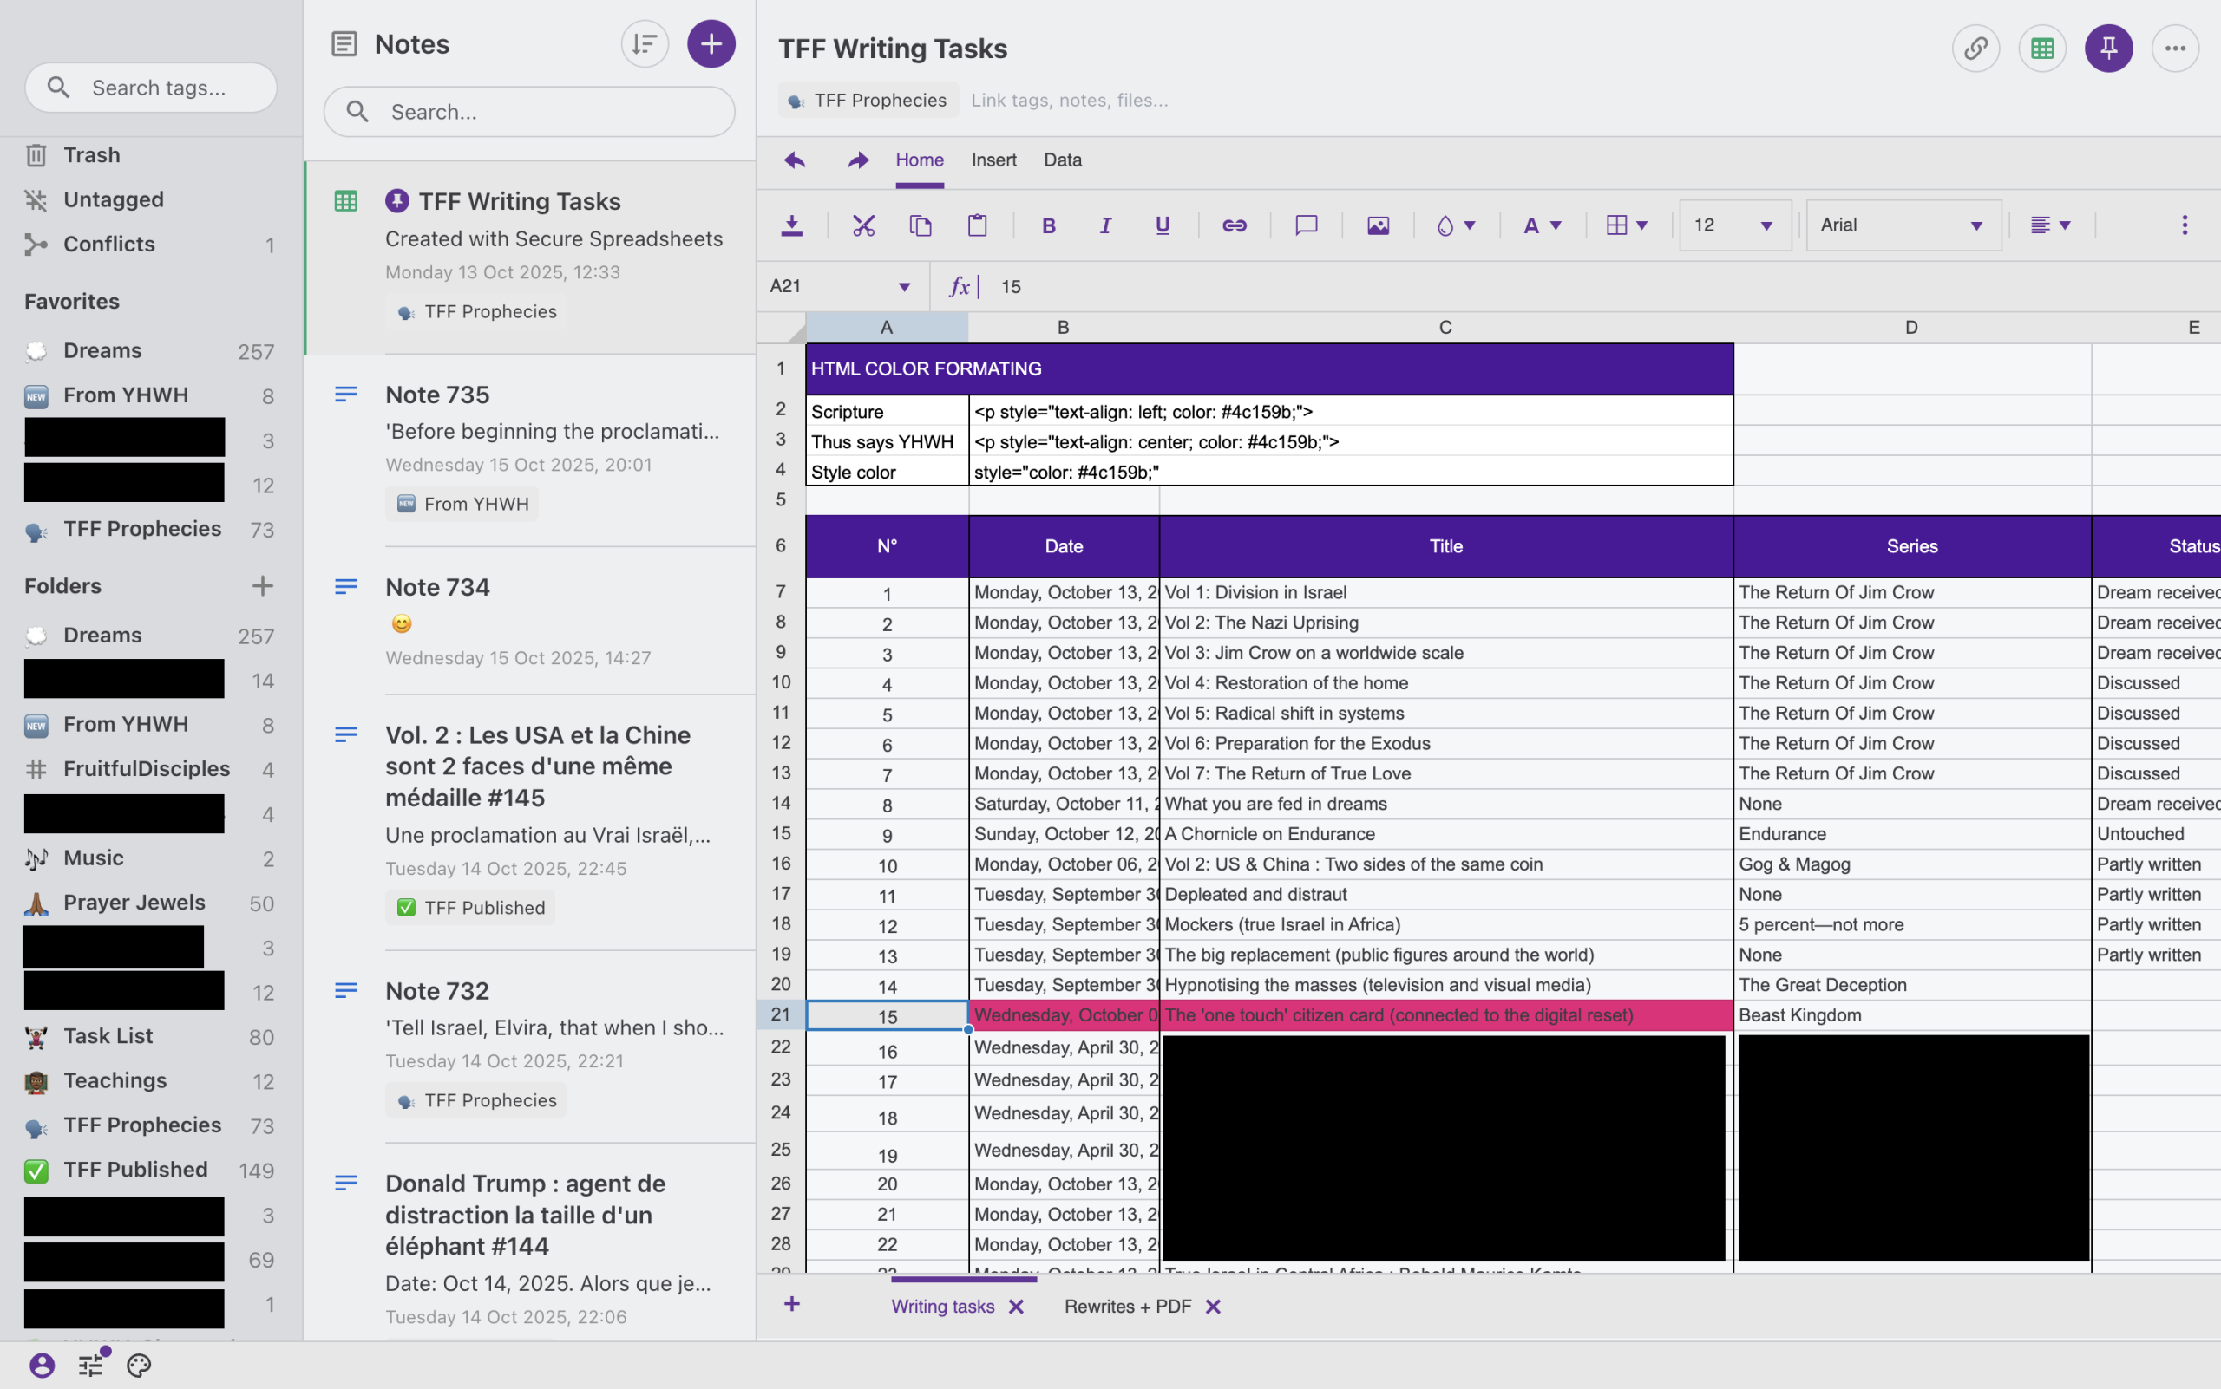Screen dimensions: 2221x1389
Task: Click the Insert hyperlink toolbar icon
Action: 1234,225
